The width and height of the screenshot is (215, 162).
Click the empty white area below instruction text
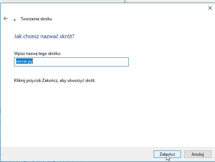107,114
